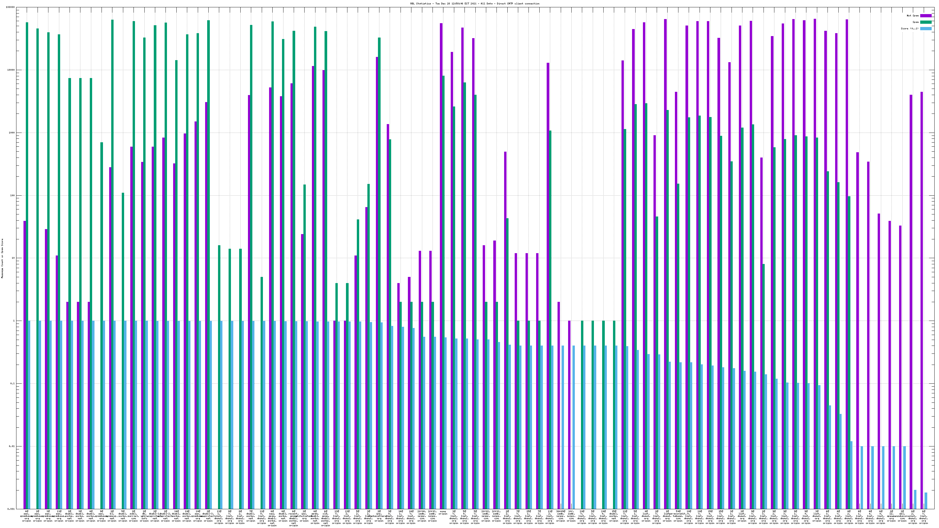Click the psbl.surriel.com x-axis label
Screen dimensions: 939x528
click(134, 516)
